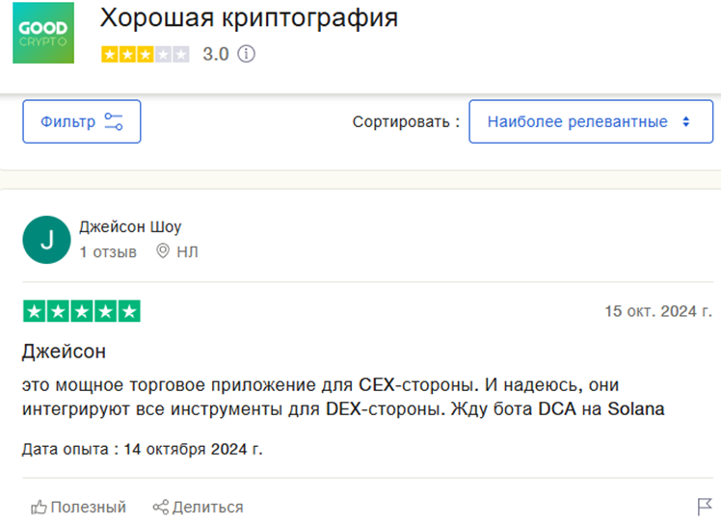Click the info icon beside the 3.0 rating
The width and height of the screenshot is (721, 524).
(246, 54)
